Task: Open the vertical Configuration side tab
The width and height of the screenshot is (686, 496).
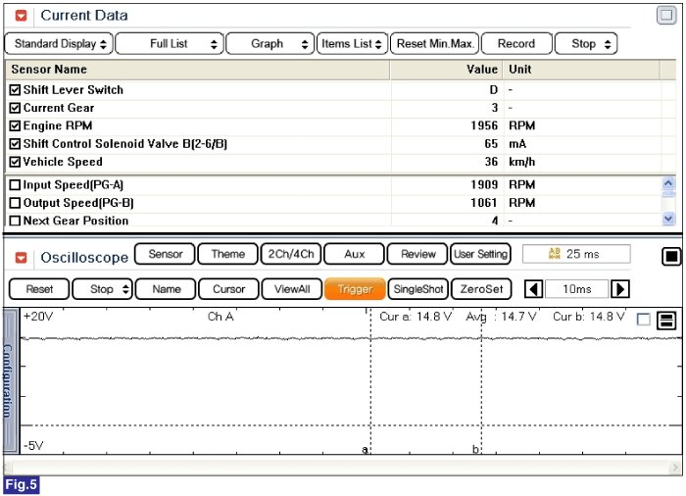Action: click(x=8, y=380)
